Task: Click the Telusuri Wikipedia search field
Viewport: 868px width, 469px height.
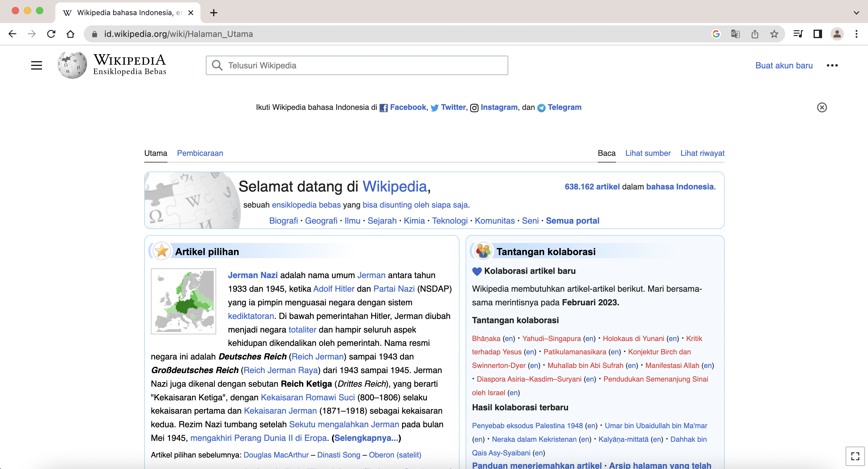Action: coord(356,65)
